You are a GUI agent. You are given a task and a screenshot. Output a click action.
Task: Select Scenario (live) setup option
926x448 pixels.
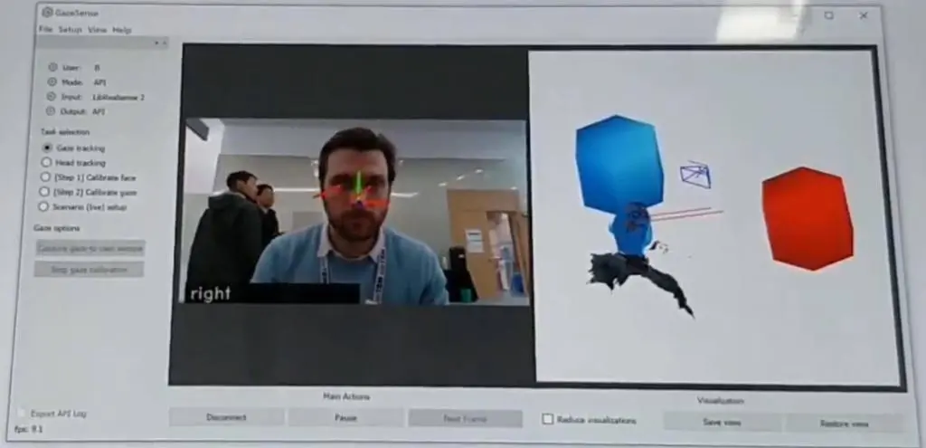click(43, 207)
